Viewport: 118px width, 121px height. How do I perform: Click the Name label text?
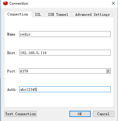11,34
